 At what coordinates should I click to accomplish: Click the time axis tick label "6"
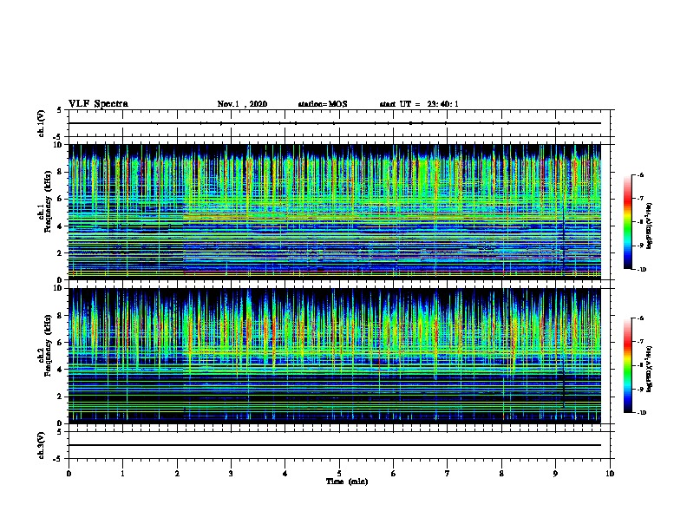click(394, 474)
